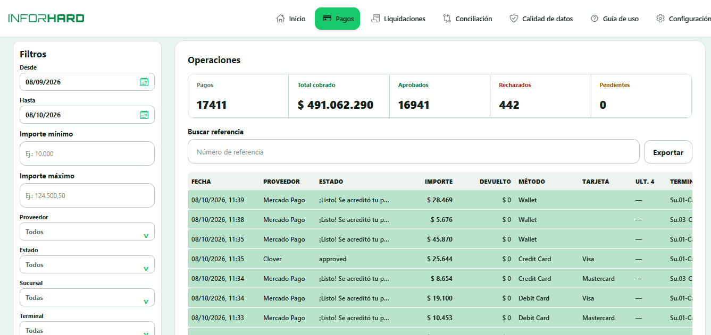Open the Guía de uso page
This screenshot has height=335, width=711.
pos(615,19)
